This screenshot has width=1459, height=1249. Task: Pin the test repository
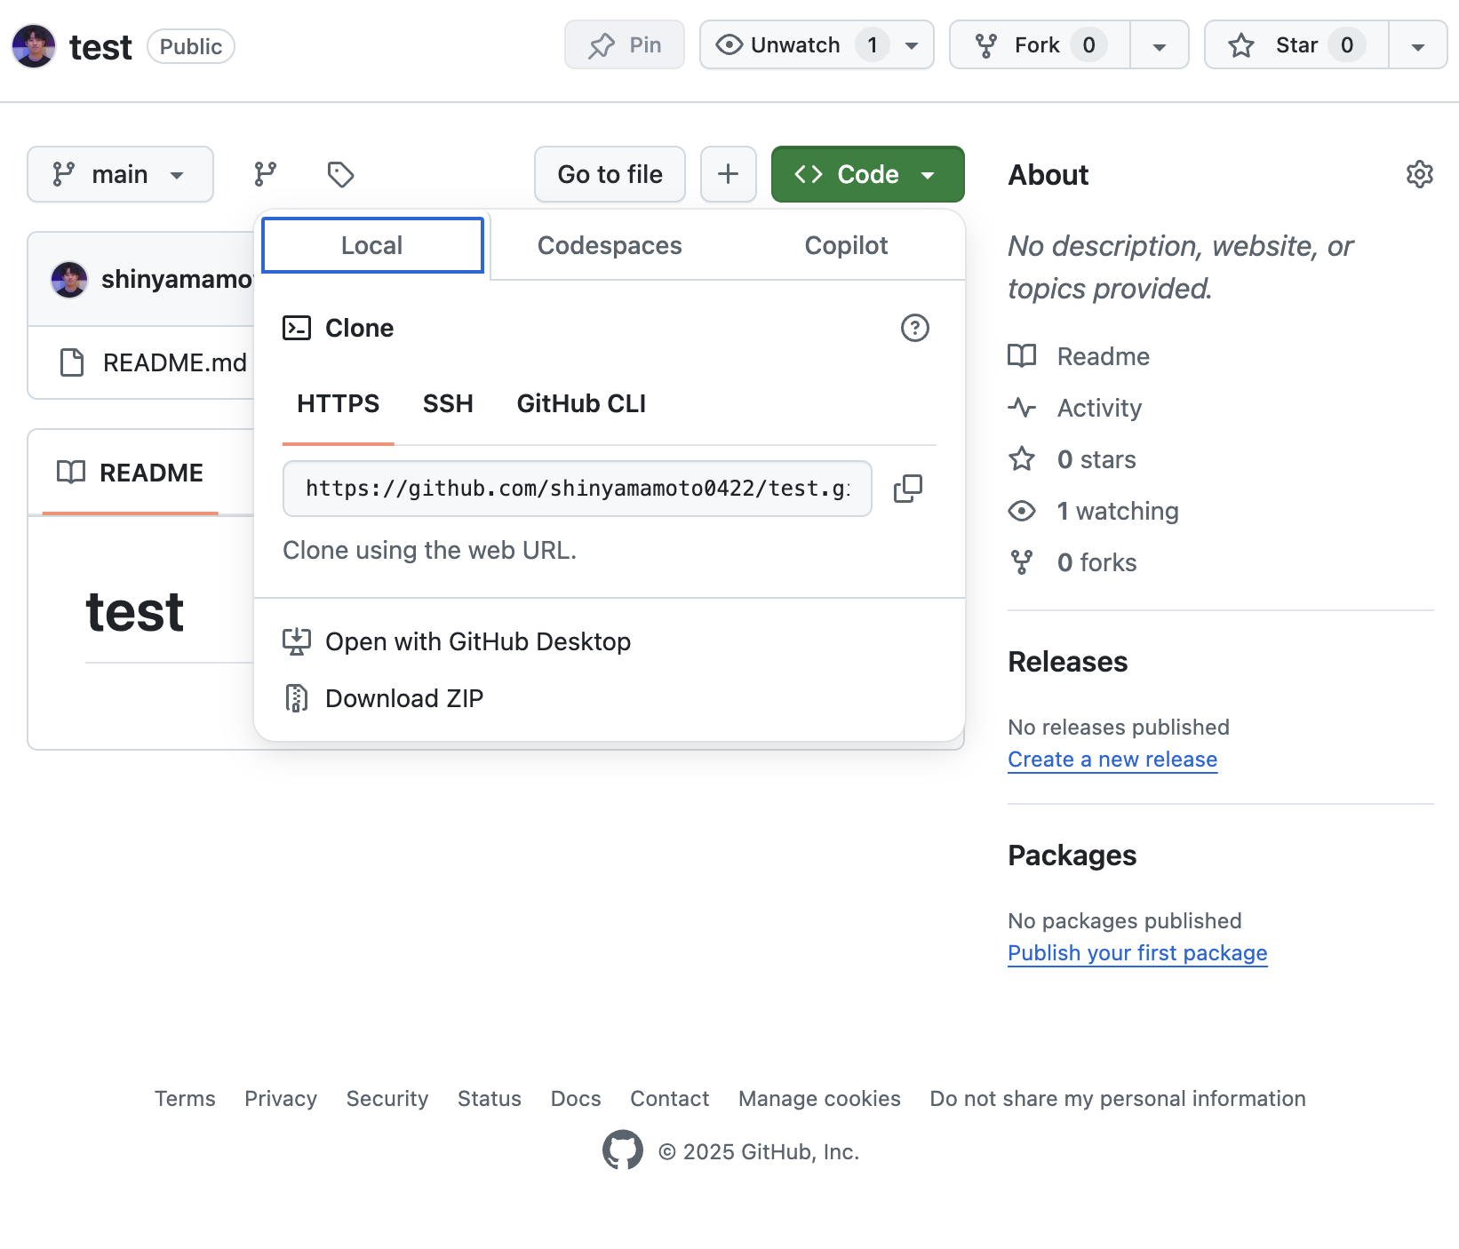coord(625,44)
